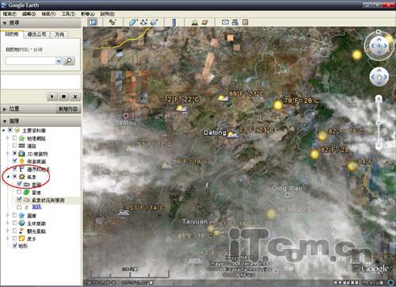Switch to the 方向 directions tab

point(59,34)
